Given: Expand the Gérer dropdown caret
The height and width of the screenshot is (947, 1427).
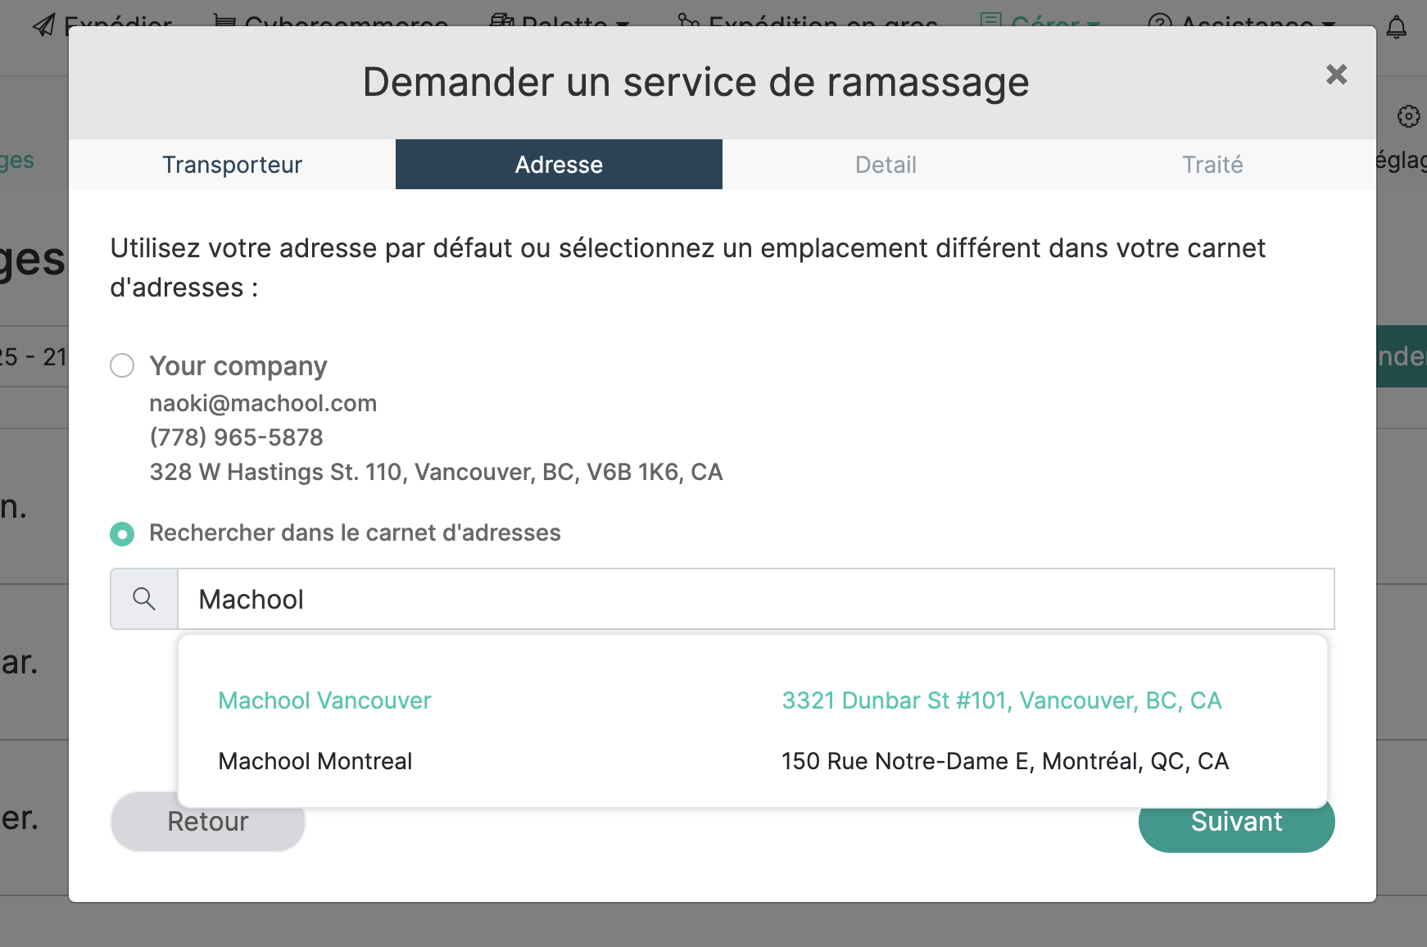Looking at the screenshot, I should tap(1094, 25).
